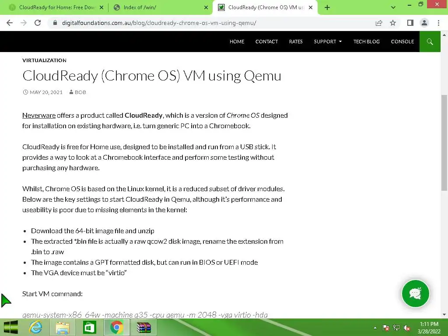
Task: Open Chrome three-dot menu
Action: click(438, 23)
